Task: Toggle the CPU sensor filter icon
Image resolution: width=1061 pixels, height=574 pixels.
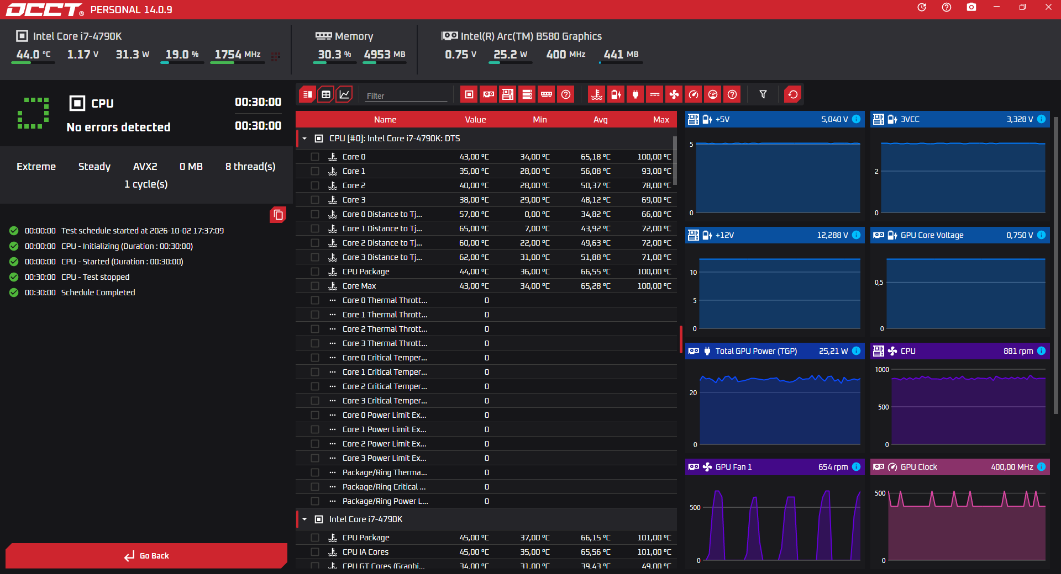Action: 469,94
